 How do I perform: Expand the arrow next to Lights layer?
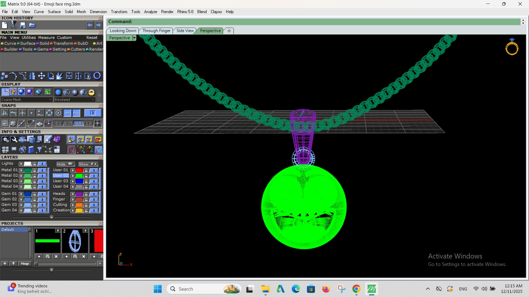coord(21,164)
